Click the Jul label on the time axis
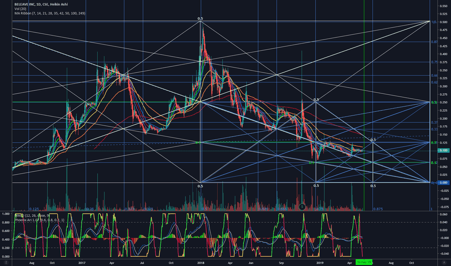This screenshot has width=451, height=266. pos(142,263)
